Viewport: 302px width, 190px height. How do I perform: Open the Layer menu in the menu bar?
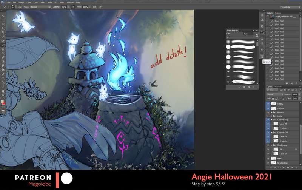tap(29, 2)
